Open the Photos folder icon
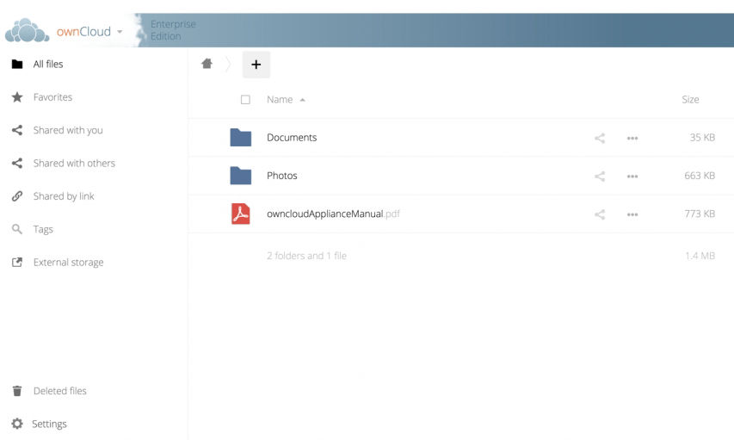Screen dimensions: 734x440 (241, 176)
